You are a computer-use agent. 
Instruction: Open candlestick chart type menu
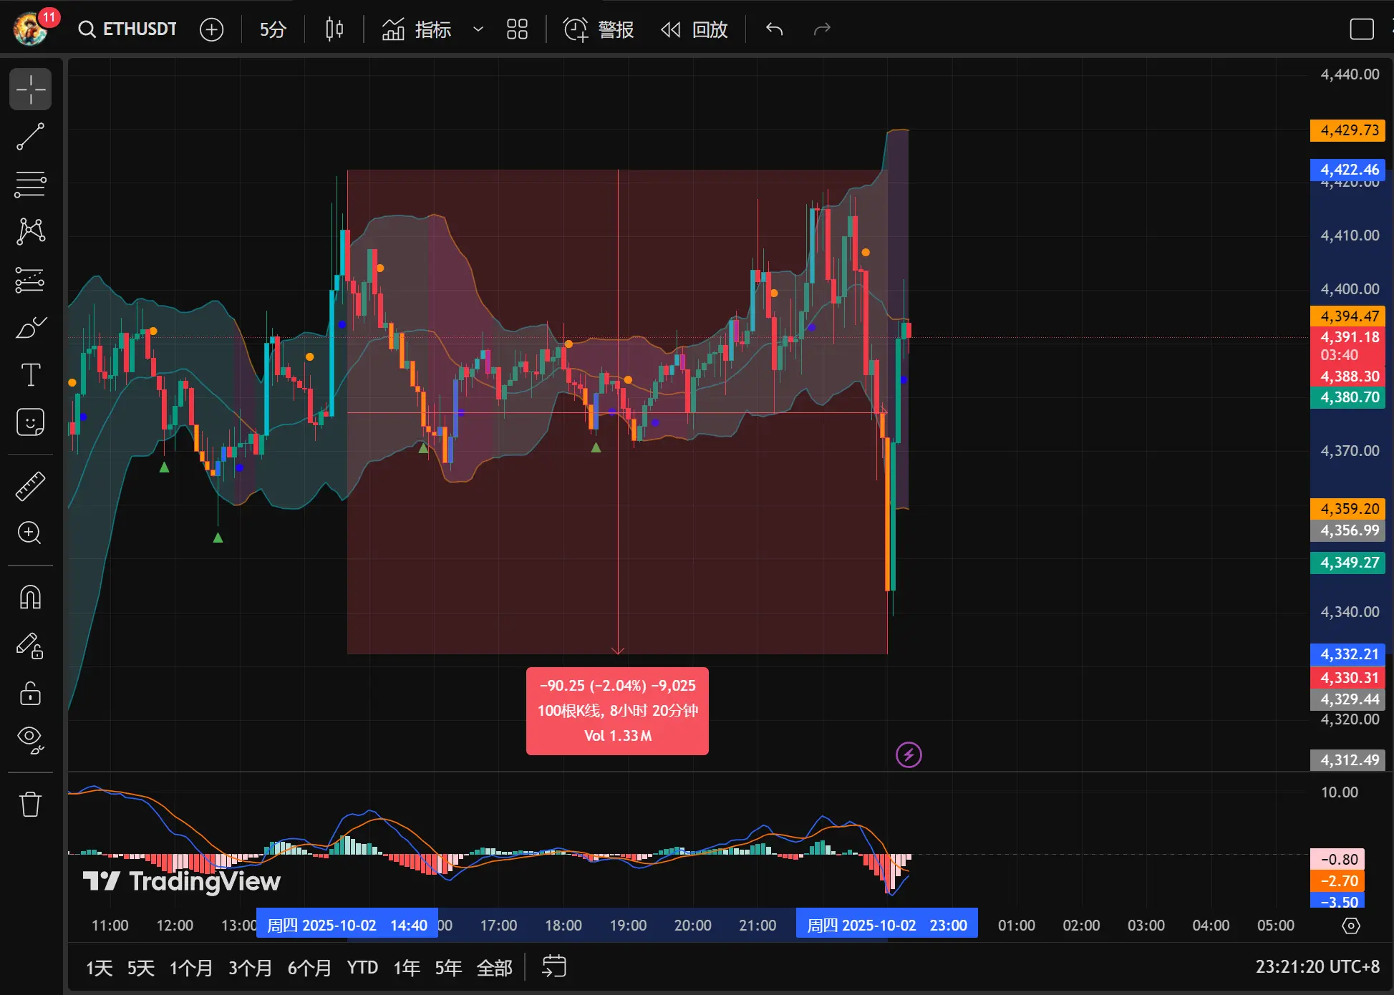coord(334,29)
